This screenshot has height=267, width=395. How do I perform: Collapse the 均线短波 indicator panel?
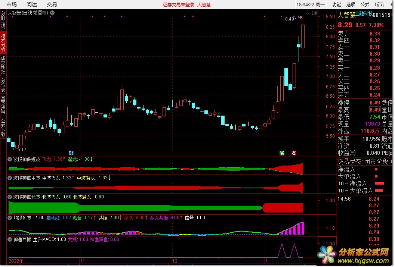[x=10, y=218]
